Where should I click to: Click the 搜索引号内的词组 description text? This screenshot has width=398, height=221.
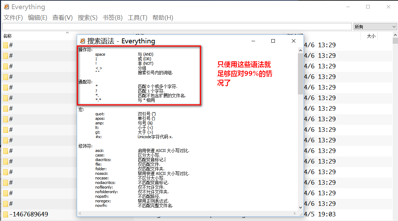pos(155,73)
